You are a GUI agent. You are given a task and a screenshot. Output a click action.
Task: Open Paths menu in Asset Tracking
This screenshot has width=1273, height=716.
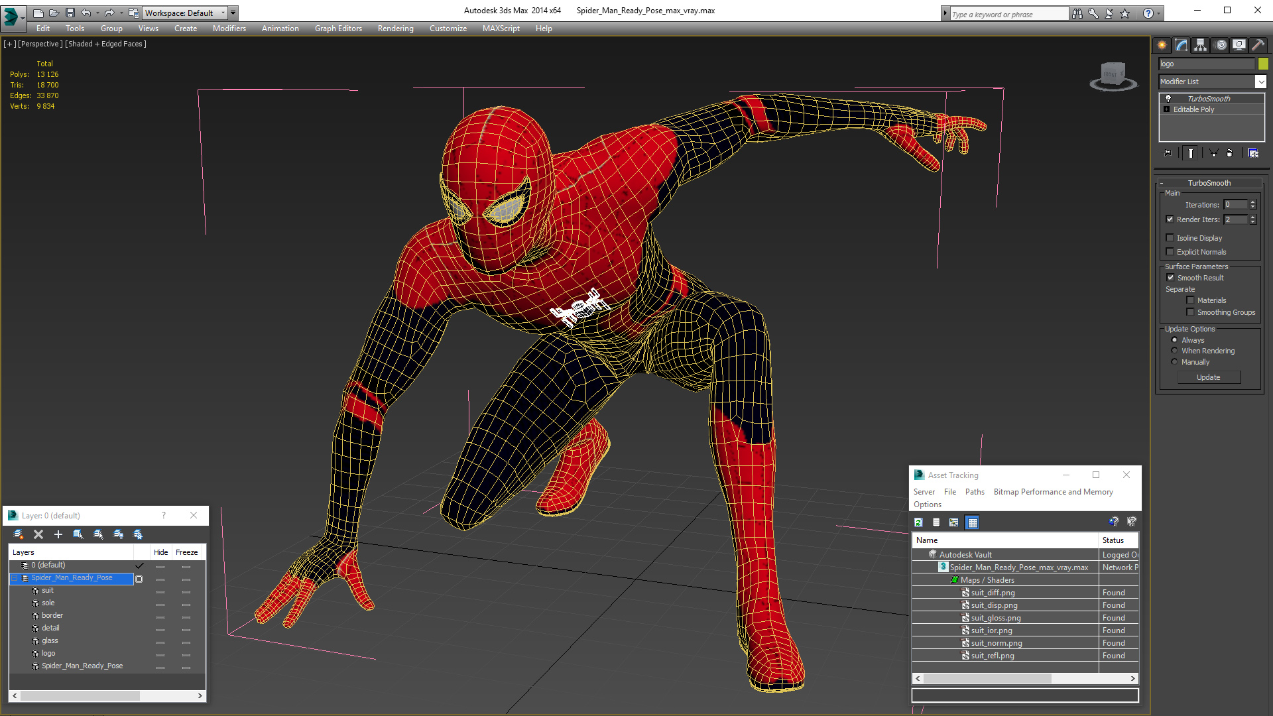(975, 492)
